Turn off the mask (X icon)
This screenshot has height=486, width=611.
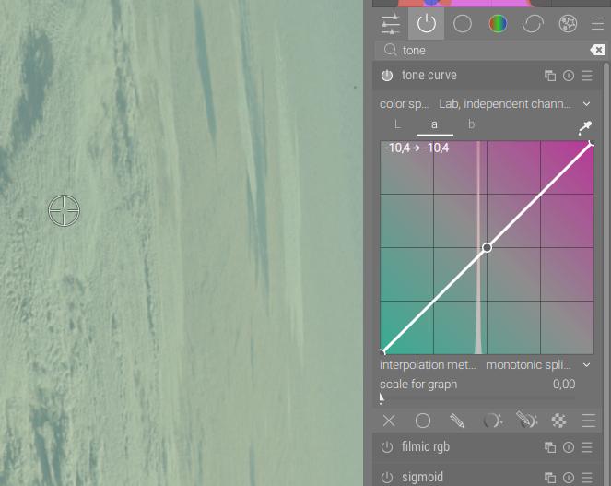pos(389,421)
